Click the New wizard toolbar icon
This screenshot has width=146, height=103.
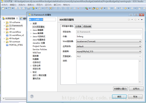[3, 8]
